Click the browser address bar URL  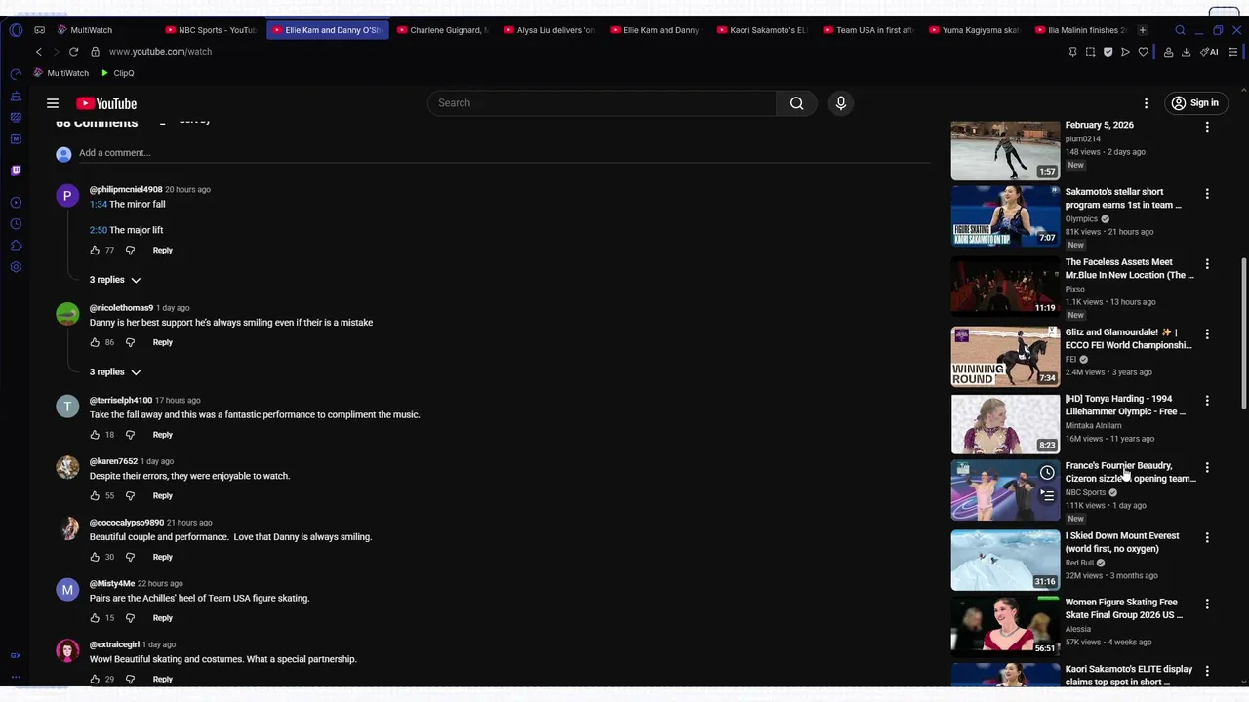(x=160, y=52)
